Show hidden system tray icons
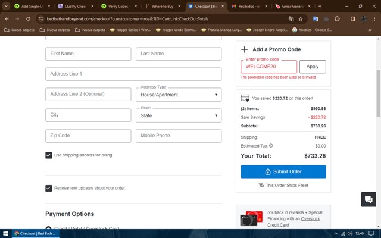Image resolution: width=381 pixels, height=238 pixels. point(336,234)
